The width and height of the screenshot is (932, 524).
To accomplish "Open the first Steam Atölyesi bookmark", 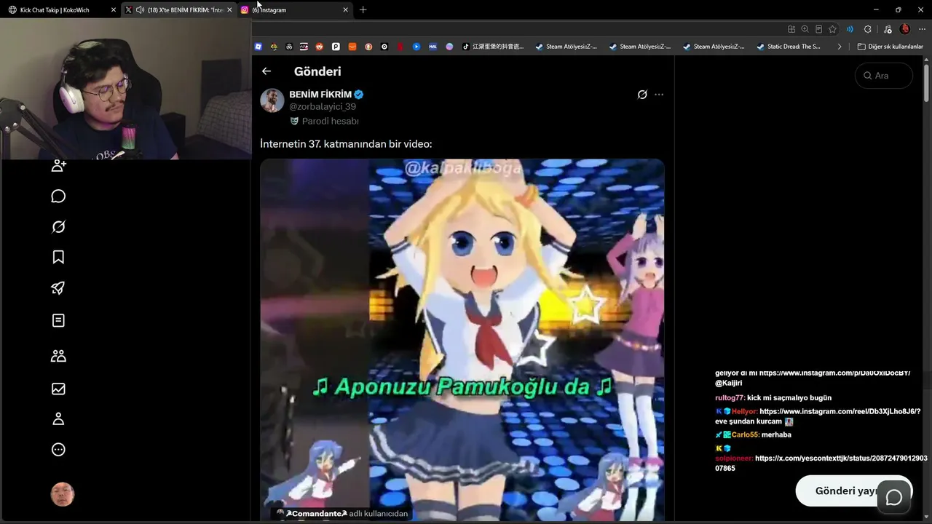I will point(566,47).
